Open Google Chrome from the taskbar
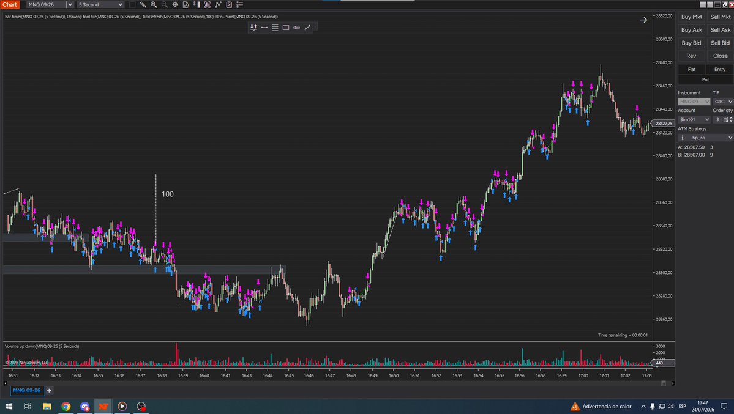 (66, 406)
